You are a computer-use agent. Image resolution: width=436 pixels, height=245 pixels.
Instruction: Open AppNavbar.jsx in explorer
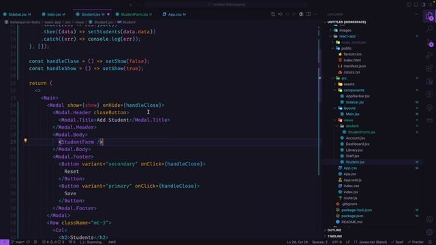point(358,96)
